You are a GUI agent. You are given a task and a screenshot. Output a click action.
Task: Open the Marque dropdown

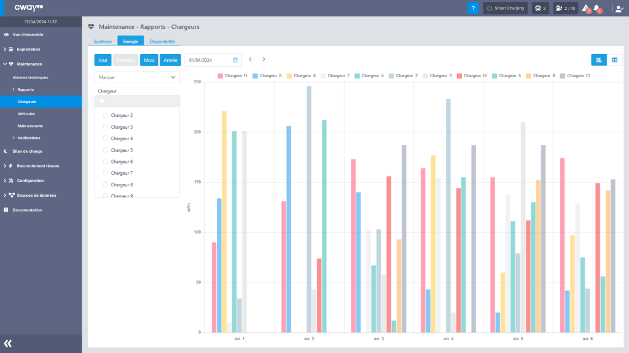tap(137, 78)
